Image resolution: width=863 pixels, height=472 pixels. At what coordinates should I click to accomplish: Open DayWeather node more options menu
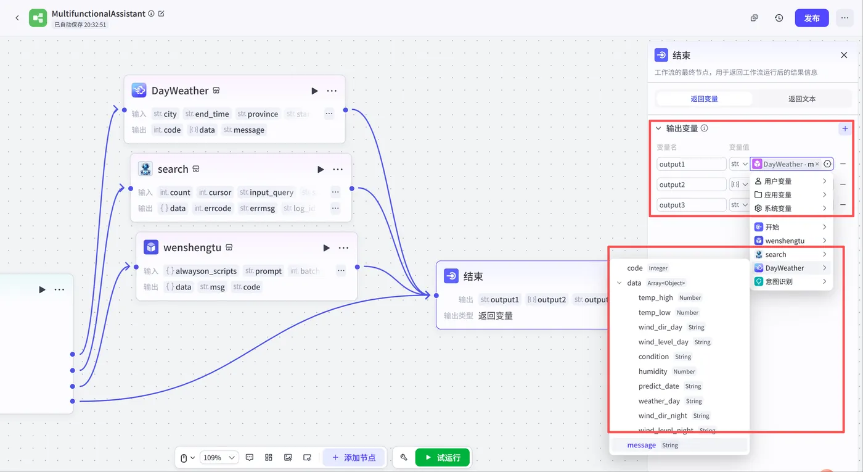click(x=332, y=91)
